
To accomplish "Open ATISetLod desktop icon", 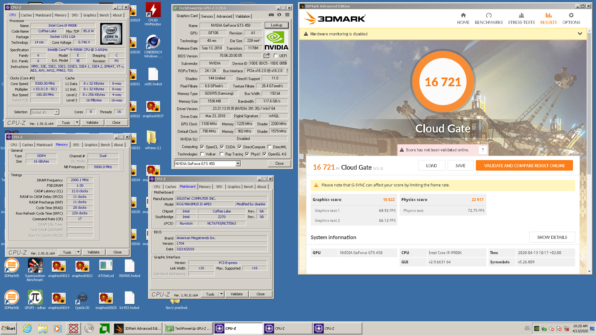I will [106, 268].
